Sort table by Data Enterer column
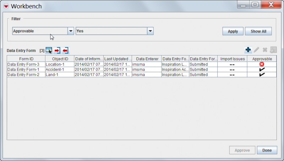Screen dimensions: 284x161 [x=146, y=59]
